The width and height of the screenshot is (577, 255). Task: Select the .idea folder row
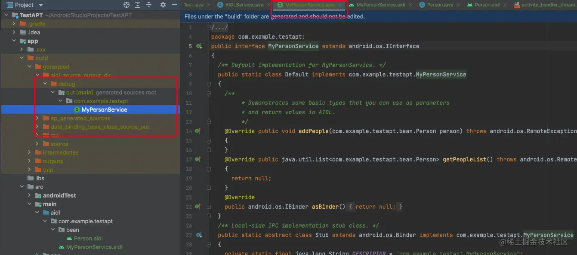(x=90, y=32)
